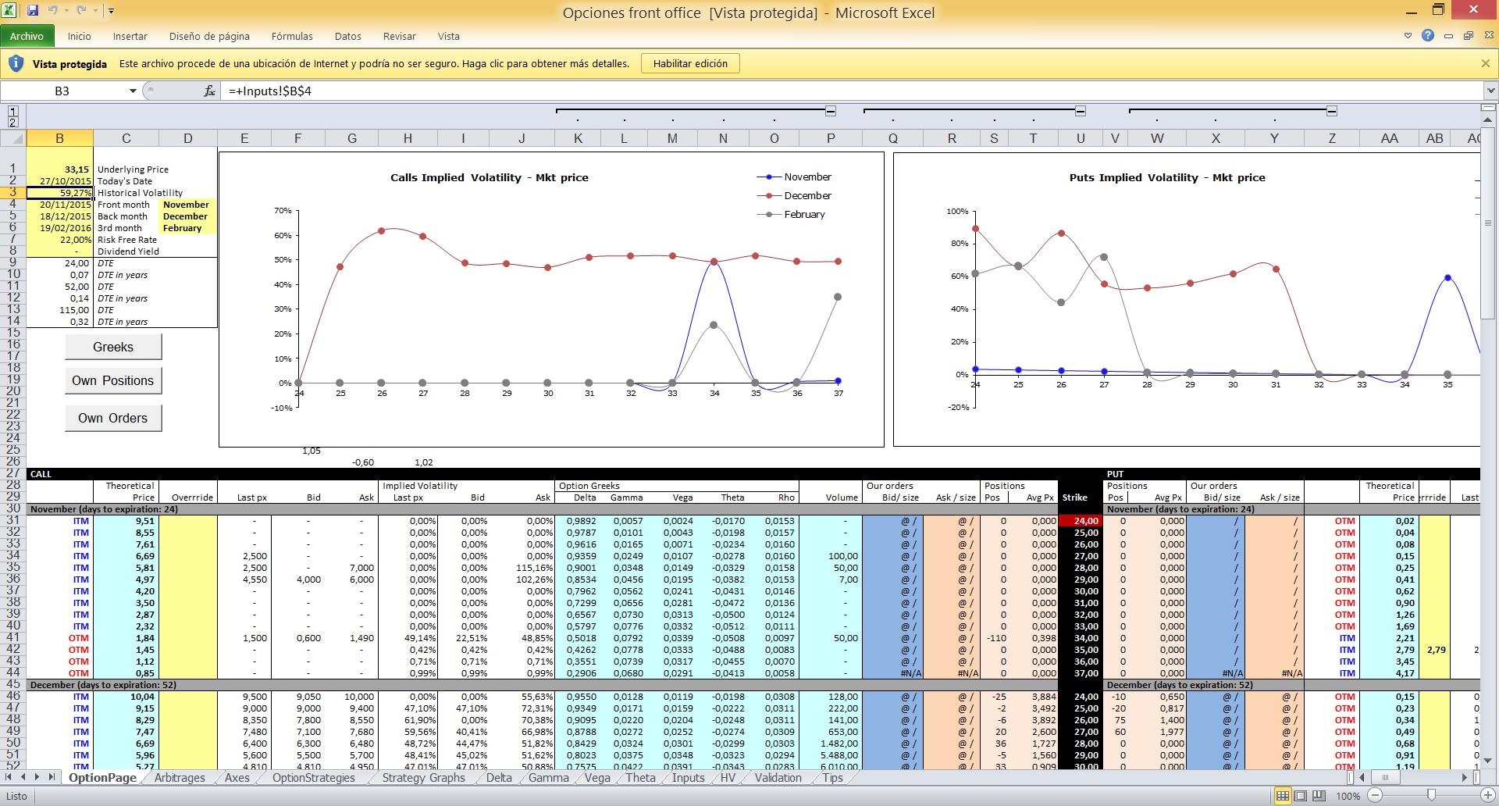Select outline level 2 button
The width and height of the screenshot is (1499, 806).
[x=12, y=123]
